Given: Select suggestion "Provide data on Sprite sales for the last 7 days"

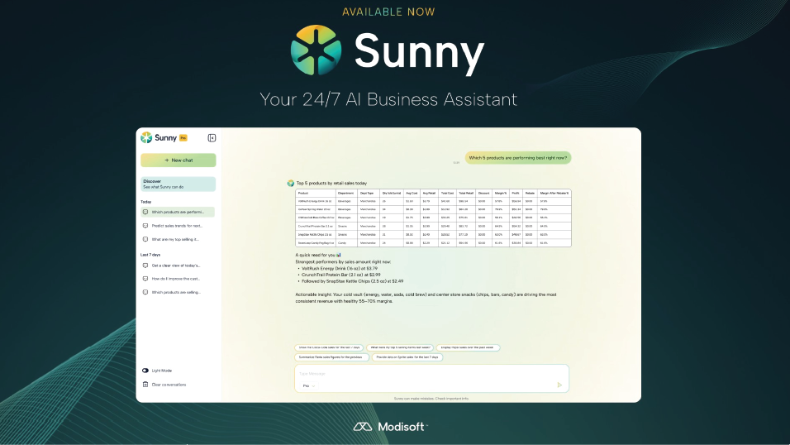Looking at the screenshot, I should tap(407, 357).
